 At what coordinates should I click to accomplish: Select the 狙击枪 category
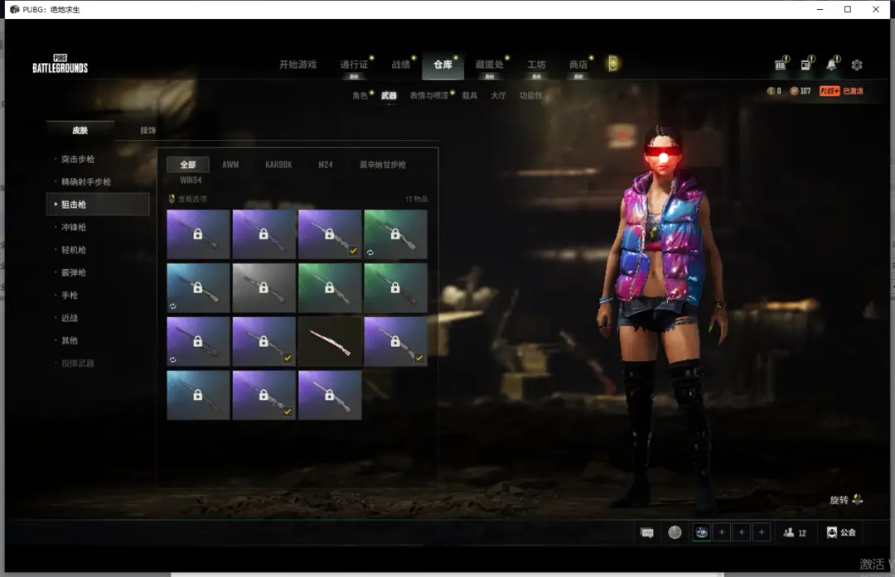(x=98, y=204)
